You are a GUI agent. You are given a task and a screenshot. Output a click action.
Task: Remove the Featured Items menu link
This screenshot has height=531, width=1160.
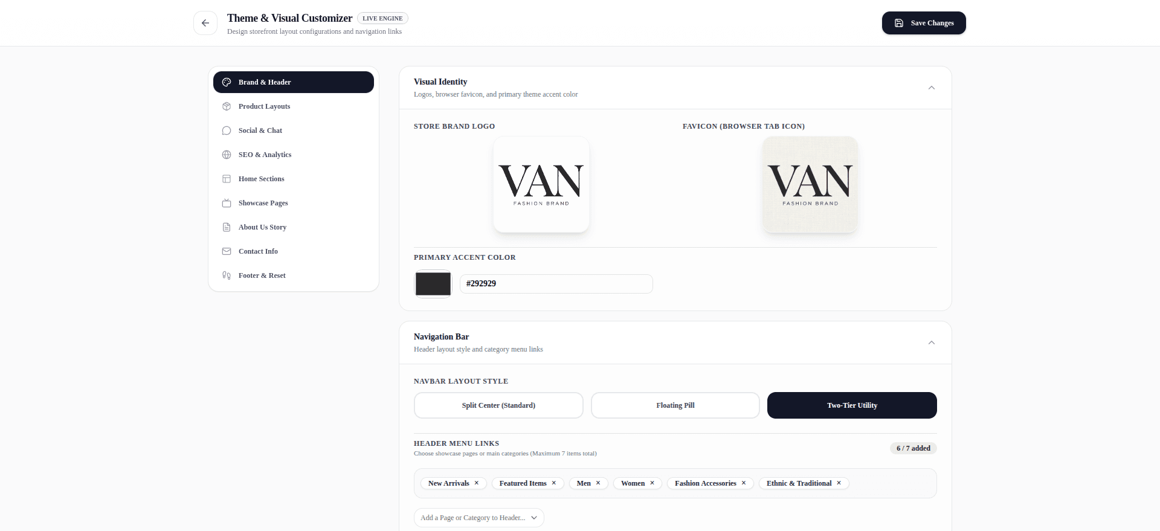[554, 483]
